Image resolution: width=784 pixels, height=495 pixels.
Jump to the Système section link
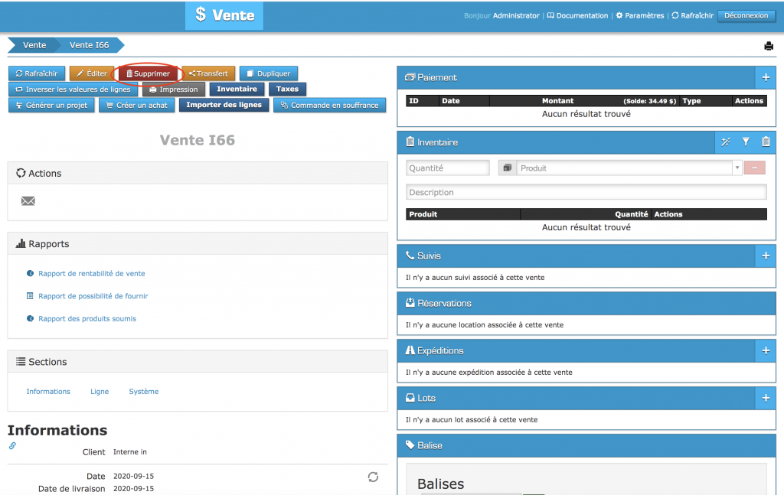point(143,392)
